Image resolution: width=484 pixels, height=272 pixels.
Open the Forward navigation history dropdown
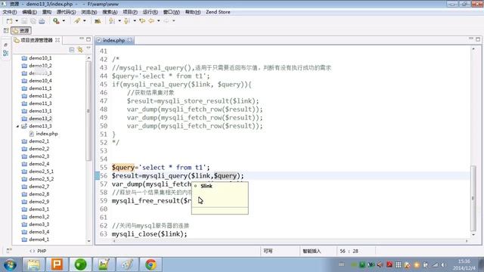pyautogui.click(x=174, y=21)
